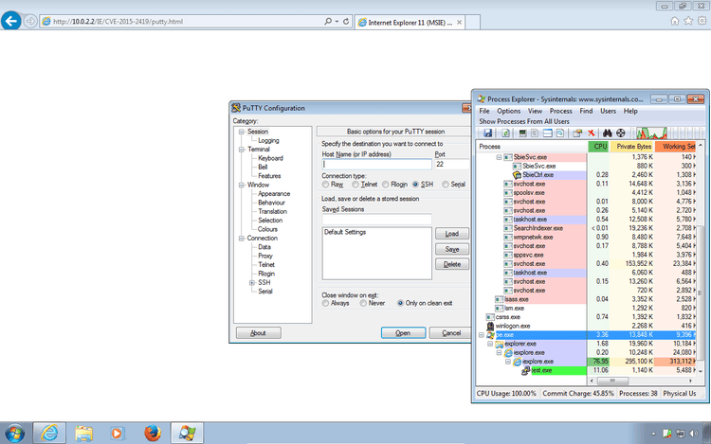This screenshot has height=444, width=711.
Task: Open System Information toolbar icon
Action: coord(522,133)
